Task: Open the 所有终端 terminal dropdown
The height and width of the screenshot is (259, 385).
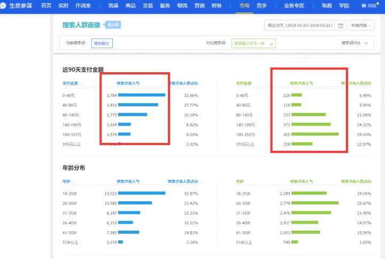Action: [361, 25]
